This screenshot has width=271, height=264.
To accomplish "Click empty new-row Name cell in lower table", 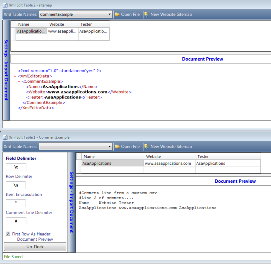I will click(x=112, y=170).
